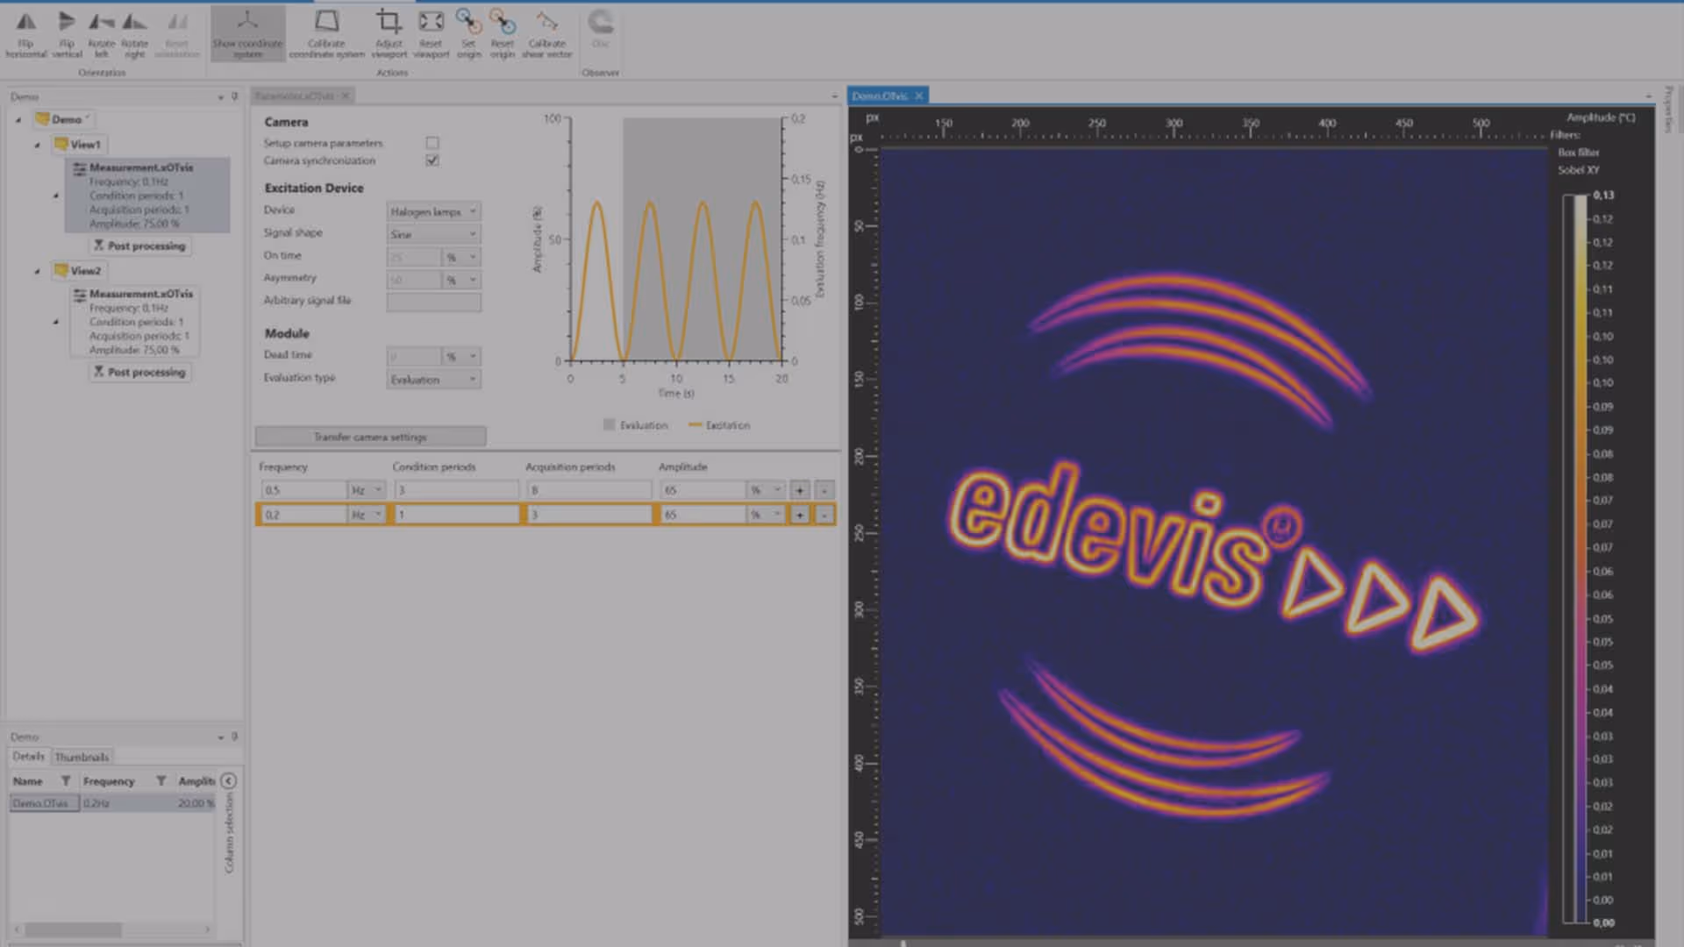The height and width of the screenshot is (947, 1684).
Task: Rotate the image right
Action: click(x=134, y=33)
